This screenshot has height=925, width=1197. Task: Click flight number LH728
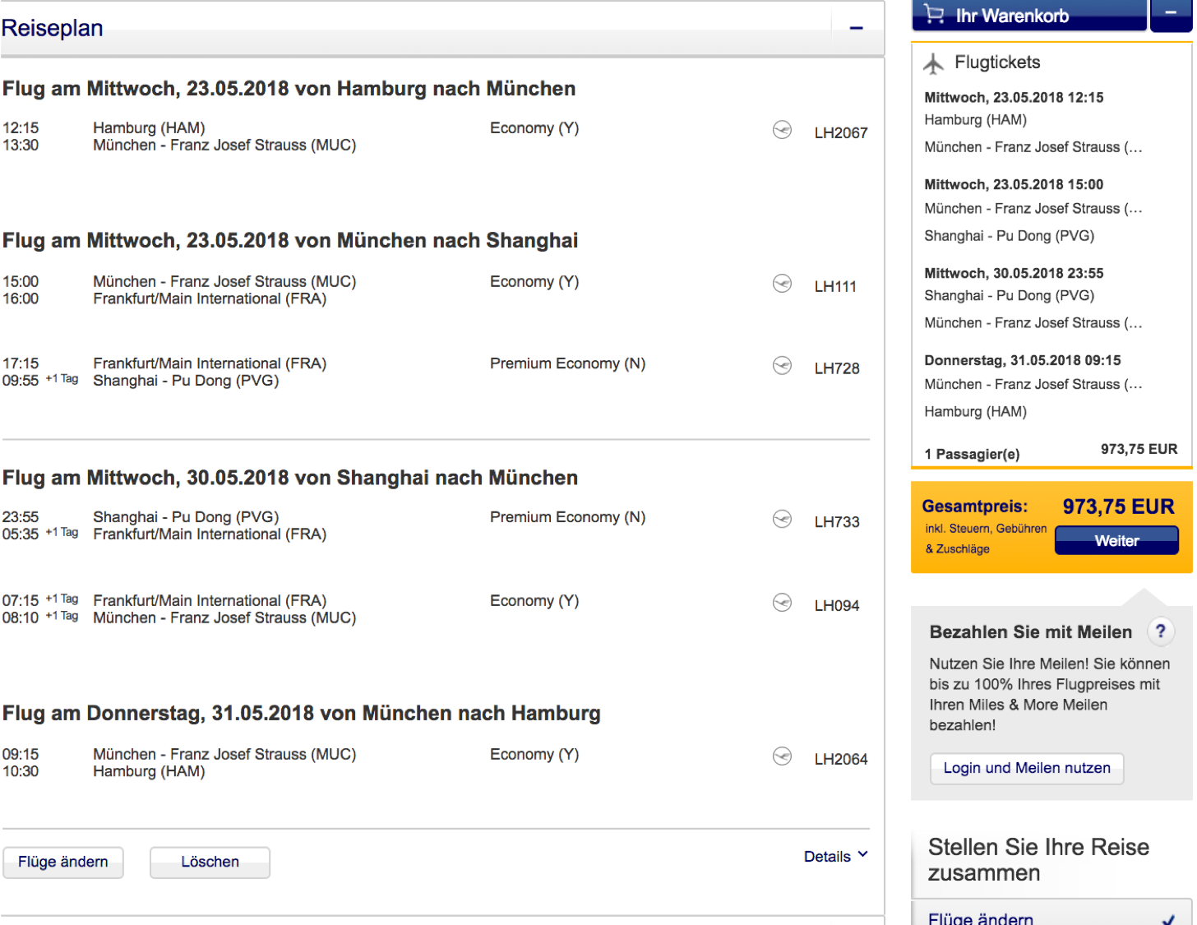pos(837,368)
